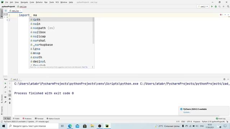Open the Terminal tool window tab

[x=39, y=119]
